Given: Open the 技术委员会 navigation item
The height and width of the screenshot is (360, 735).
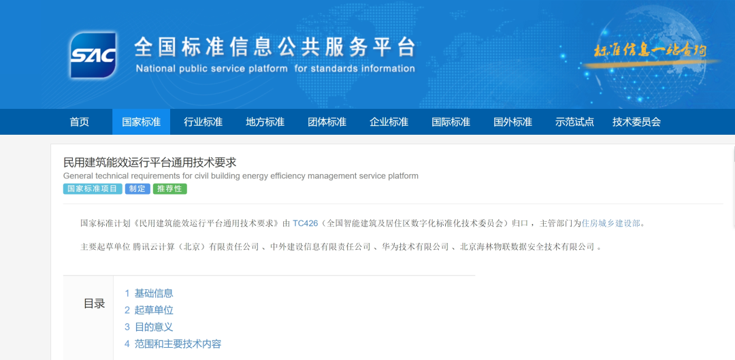Looking at the screenshot, I should click(x=637, y=122).
